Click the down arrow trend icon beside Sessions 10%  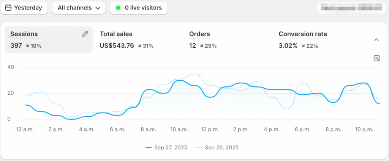pyautogui.click(x=28, y=46)
